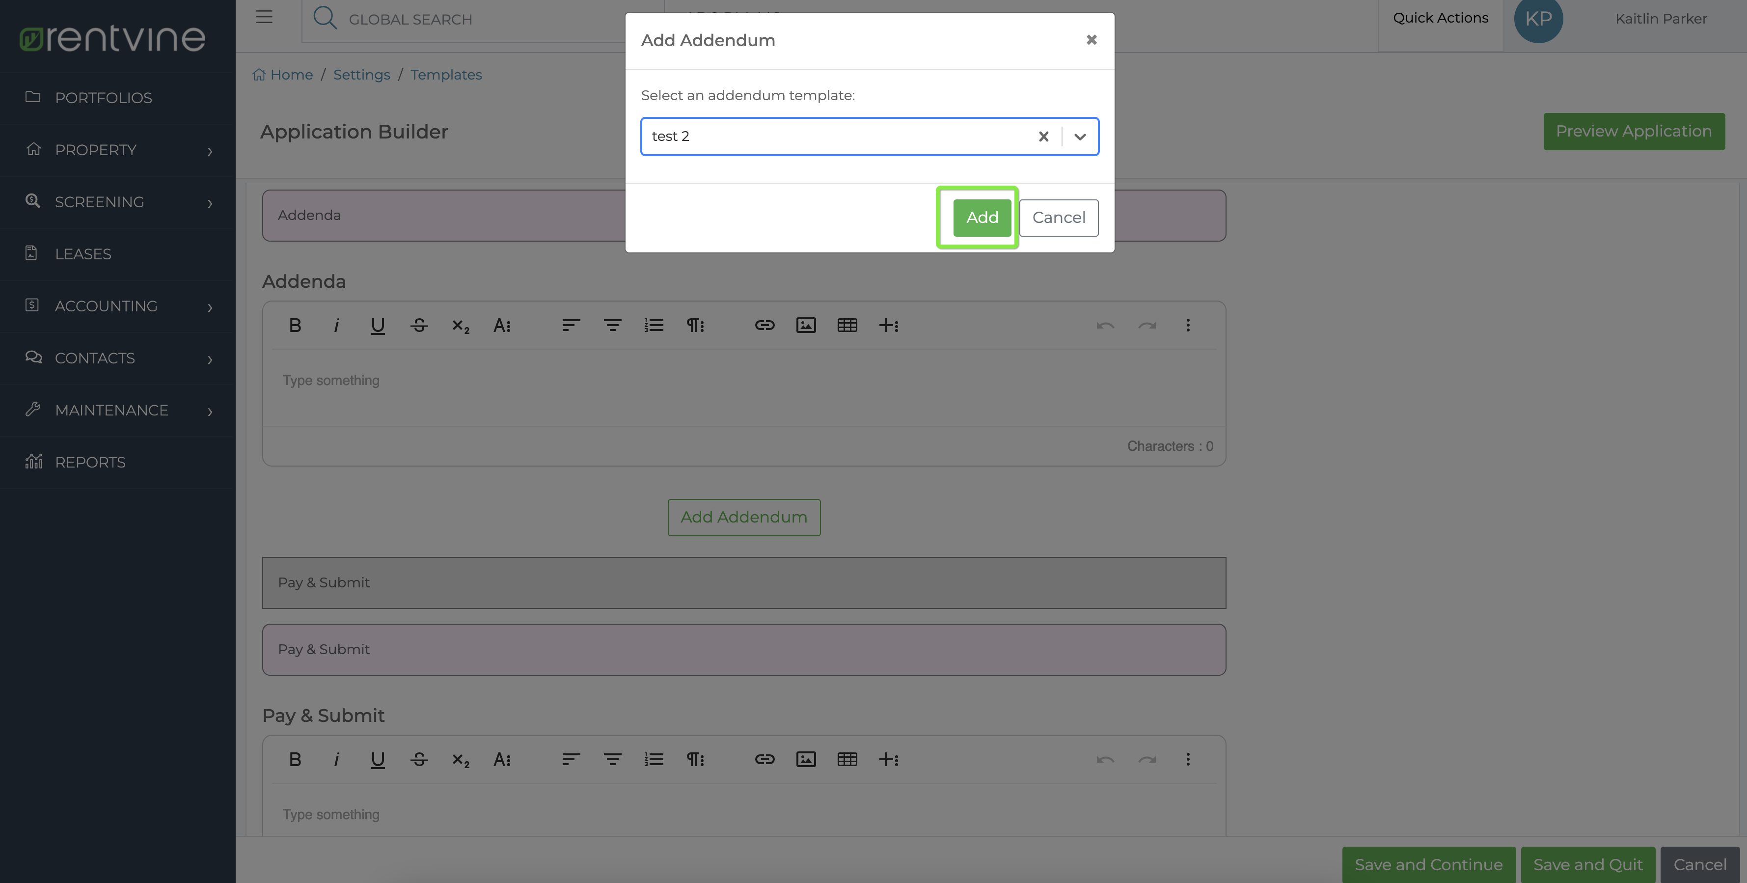The height and width of the screenshot is (883, 1747).
Task: Open the Settings breadcrumb link
Action: pyautogui.click(x=361, y=75)
